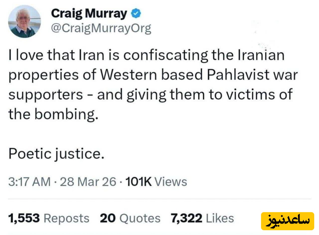
Task: Open the 7,322 Likes list
Action: [x=203, y=219]
